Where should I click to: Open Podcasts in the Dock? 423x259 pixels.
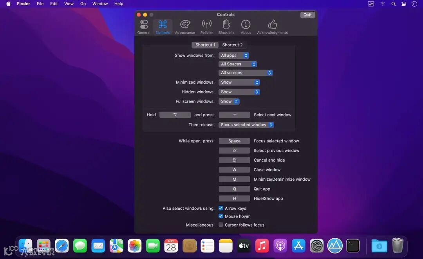[x=280, y=246]
